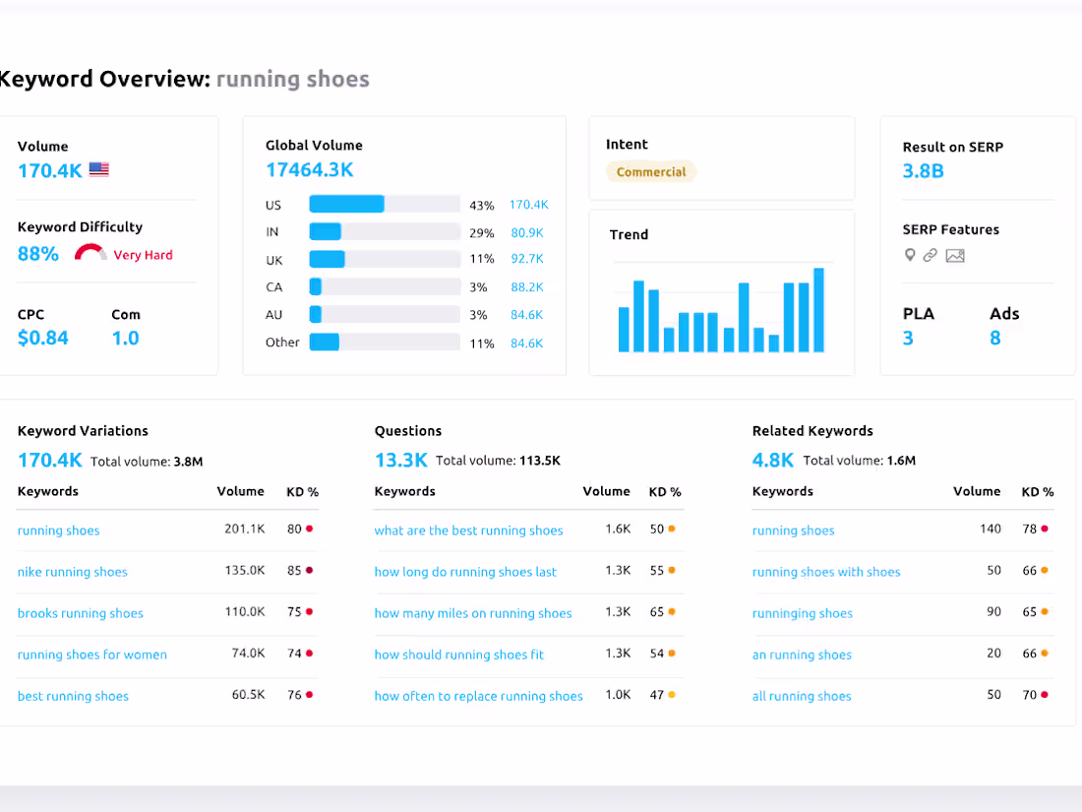Viewport: 1082px width, 812px height.
Task: Click the 3.8B Result on SERP value
Action: [921, 170]
